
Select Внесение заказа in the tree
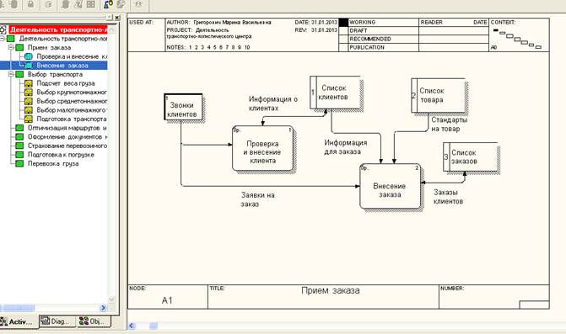pos(62,66)
